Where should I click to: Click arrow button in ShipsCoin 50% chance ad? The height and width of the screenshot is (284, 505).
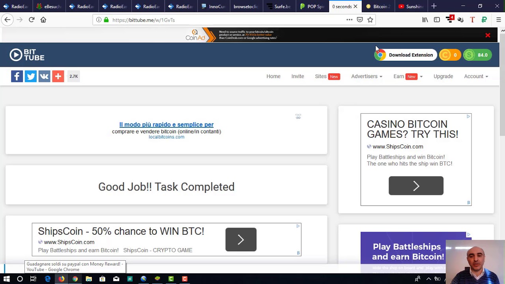(241, 239)
